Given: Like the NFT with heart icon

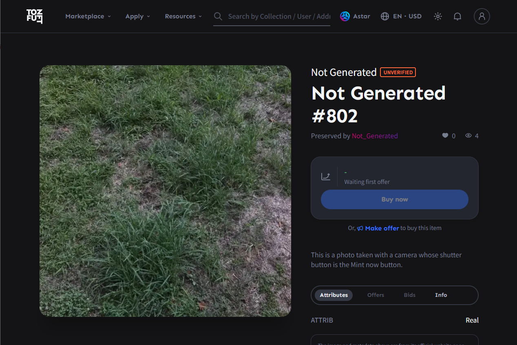Looking at the screenshot, I should point(445,136).
